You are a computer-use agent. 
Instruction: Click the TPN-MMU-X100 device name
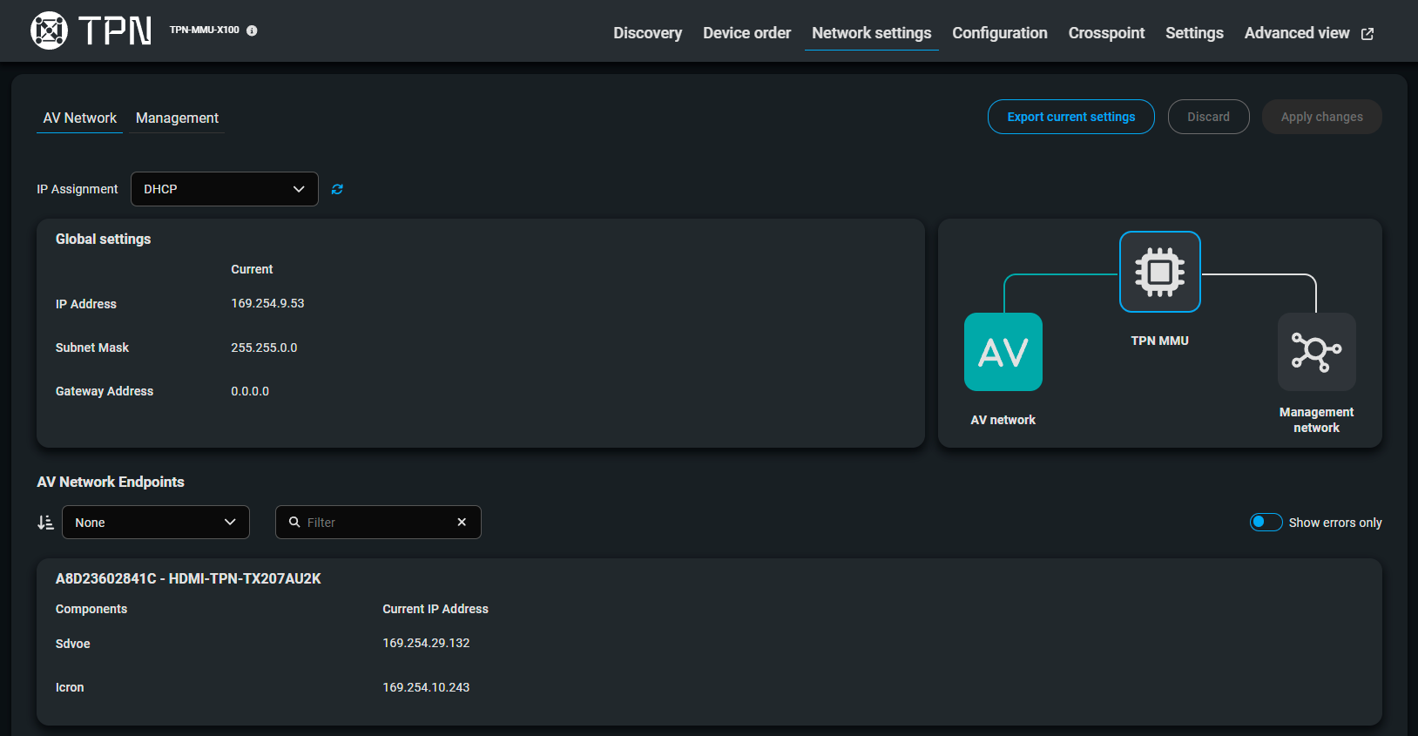click(x=204, y=30)
